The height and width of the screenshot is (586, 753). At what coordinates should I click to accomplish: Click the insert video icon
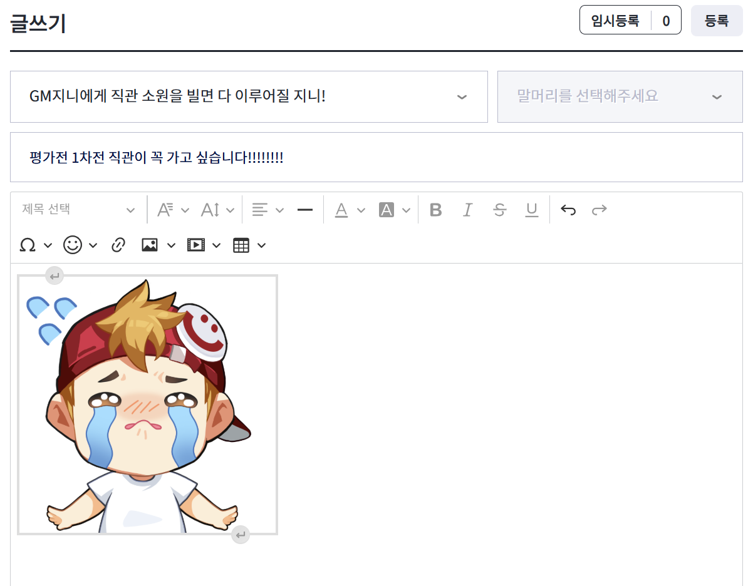coord(196,245)
